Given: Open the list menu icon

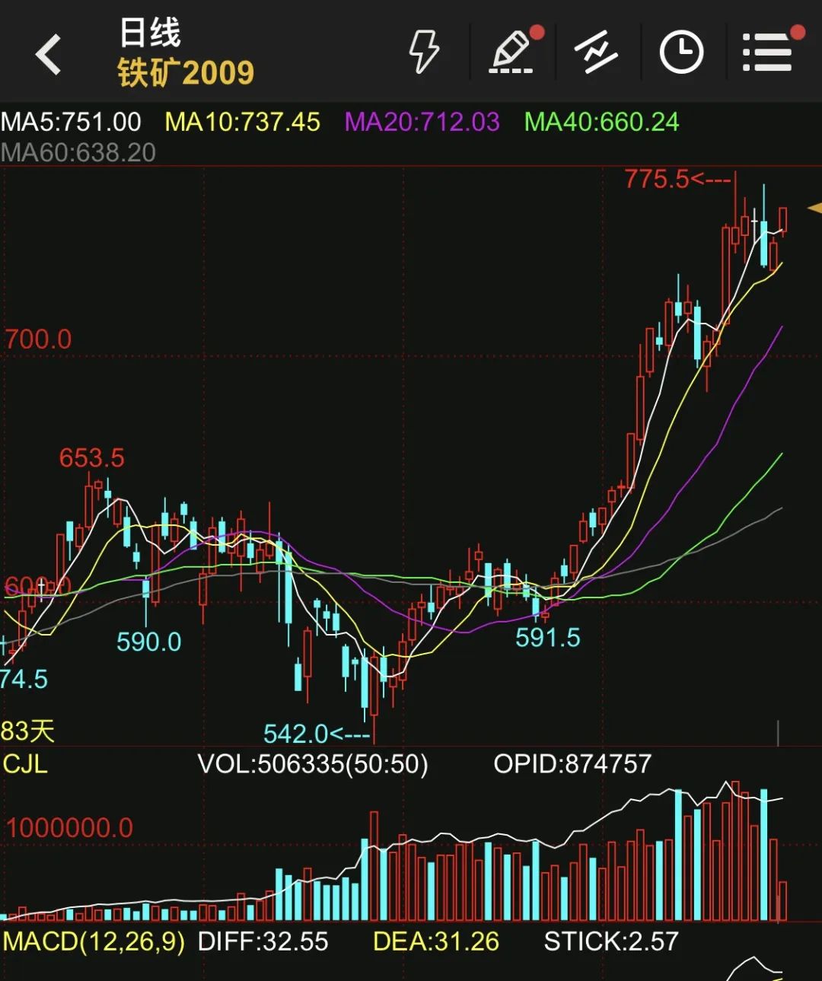Looking at the screenshot, I should (x=767, y=53).
